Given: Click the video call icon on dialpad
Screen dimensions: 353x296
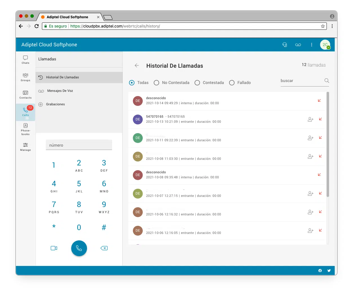Looking at the screenshot, I should pyautogui.click(x=54, y=248).
